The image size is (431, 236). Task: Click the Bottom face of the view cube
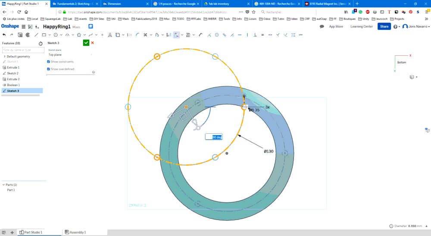tap(402, 63)
